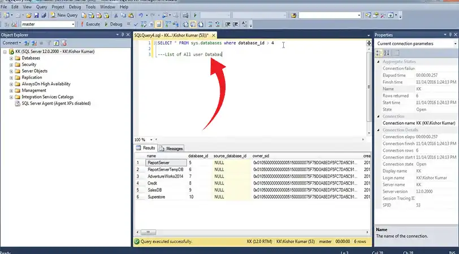
Task: Click the Decrease Indent icon
Action: click(227, 24)
